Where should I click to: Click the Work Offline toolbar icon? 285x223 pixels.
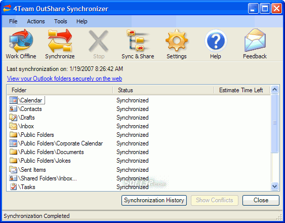pos(21,41)
